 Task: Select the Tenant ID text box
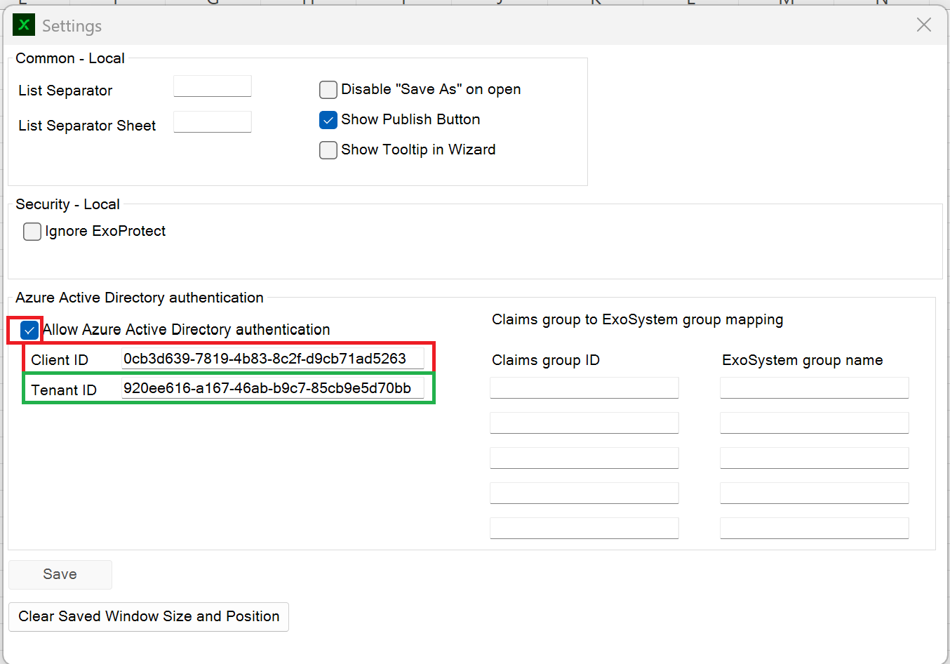tap(272, 388)
